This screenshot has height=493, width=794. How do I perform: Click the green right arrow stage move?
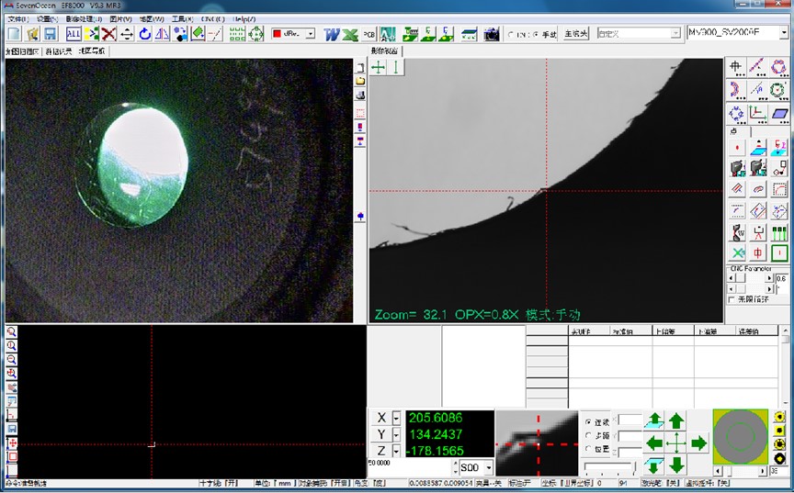(698, 443)
